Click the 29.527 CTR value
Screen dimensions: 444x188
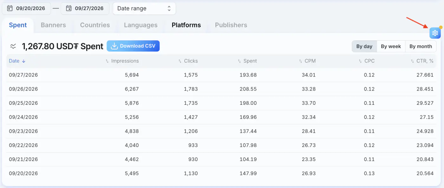pos(425,103)
